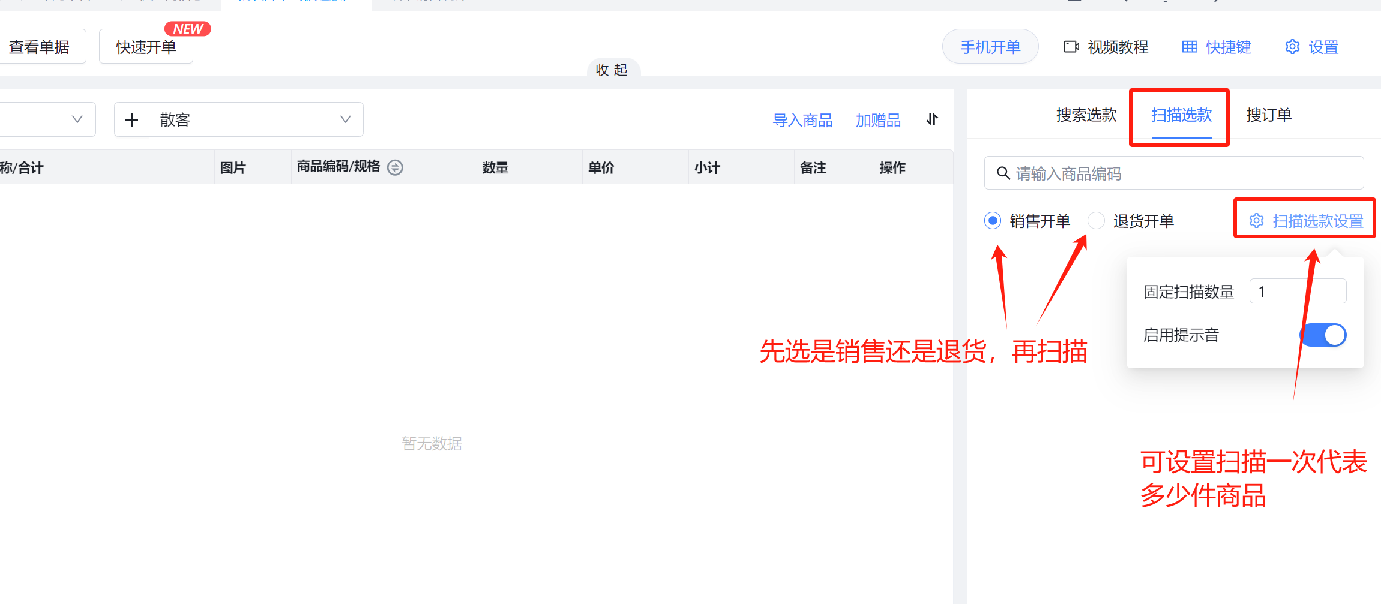Click the 导入商品 link
The width and height of the screenshot is (1381, 604).
[x=802, y=121]
